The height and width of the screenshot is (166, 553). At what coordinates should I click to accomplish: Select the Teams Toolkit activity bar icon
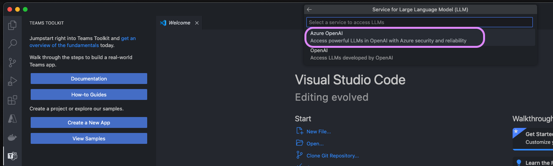click(12, 156)
